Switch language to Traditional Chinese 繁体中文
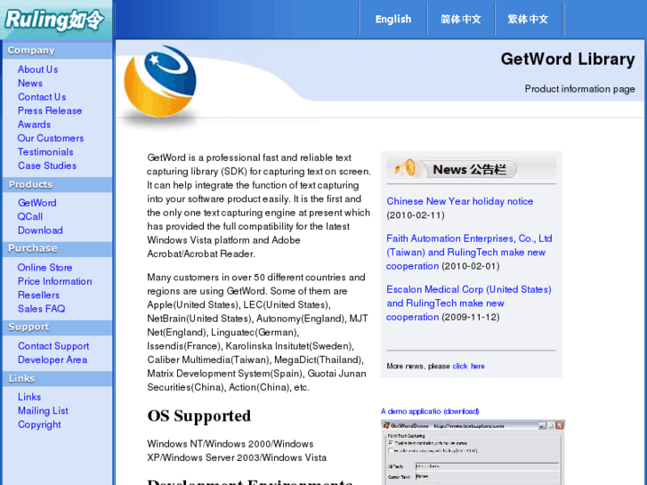The image size is (647, 485). coord(528,19)
